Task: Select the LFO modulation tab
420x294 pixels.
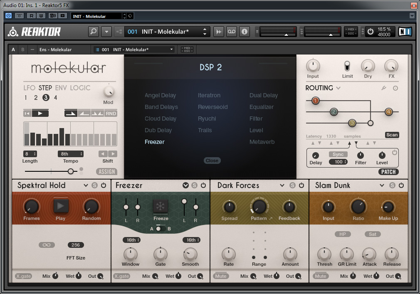Action: (30, 88)
